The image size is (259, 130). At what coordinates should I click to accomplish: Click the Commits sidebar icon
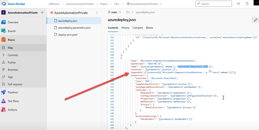3,55
